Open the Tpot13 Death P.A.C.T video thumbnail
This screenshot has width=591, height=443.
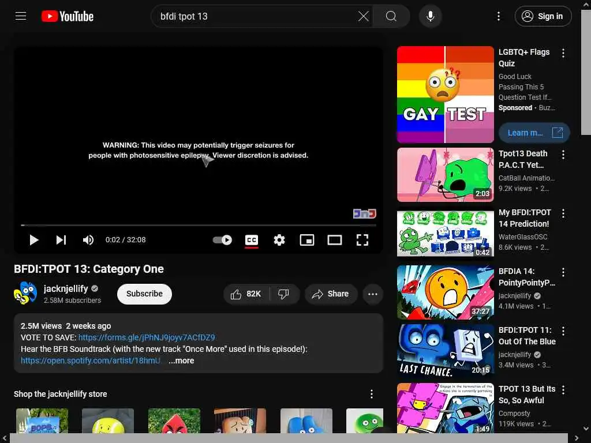click(x=445, y=175)
